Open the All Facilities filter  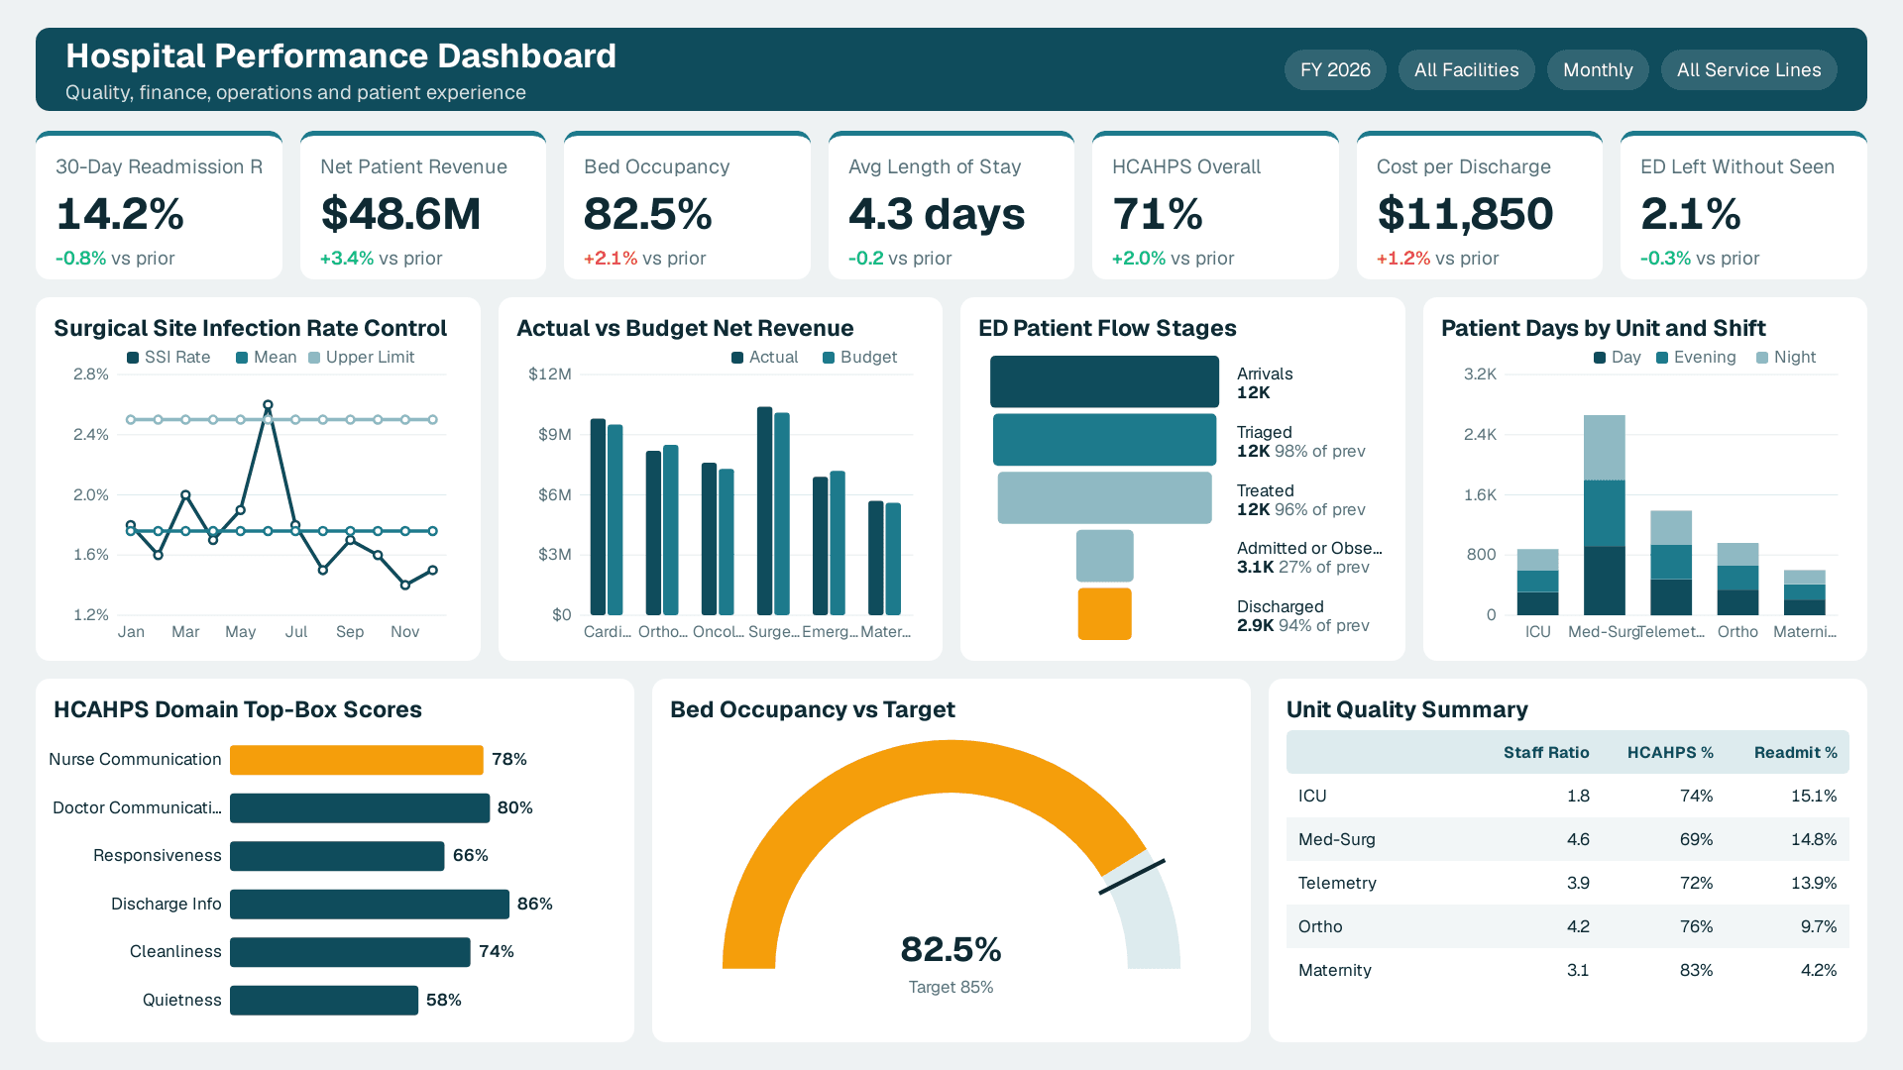(1466, 70)
